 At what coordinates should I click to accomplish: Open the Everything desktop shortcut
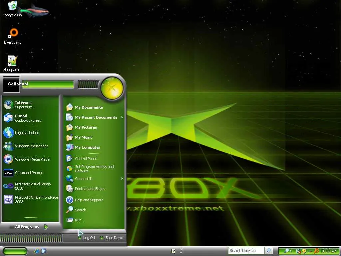tap(13, 36)
